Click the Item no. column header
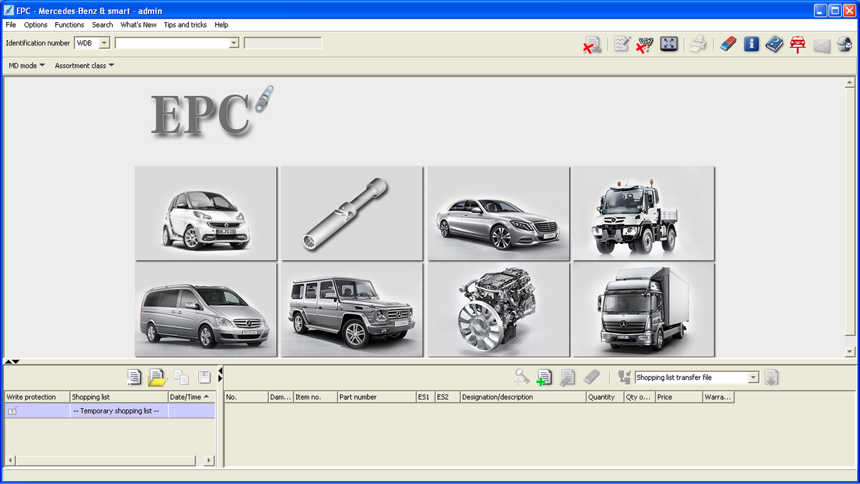Viewport: 860px width, 484px height. click(x=316, y=397)
